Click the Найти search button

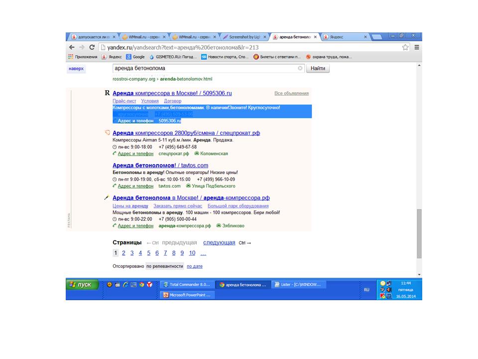pos(318,68)
